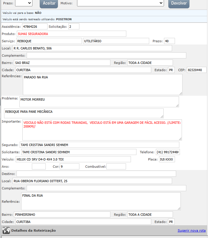Click the empty Complemento field below origin Local
This screenshot has height=238, width=208.
coord(106,56)
